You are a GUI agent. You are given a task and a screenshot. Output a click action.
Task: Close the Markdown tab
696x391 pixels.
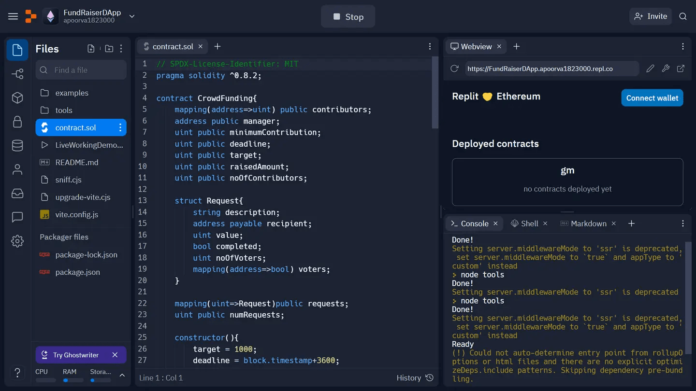[x=614, y=223]
